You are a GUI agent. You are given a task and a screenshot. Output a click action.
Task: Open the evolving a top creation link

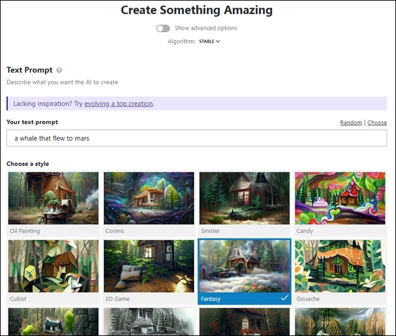click(118, 104)
